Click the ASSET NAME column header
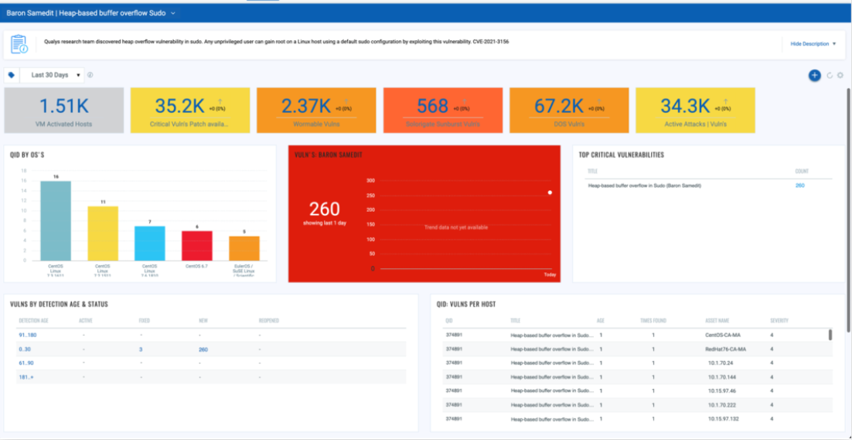The width and height of the screenshot is (852, 440). point(718,320)
